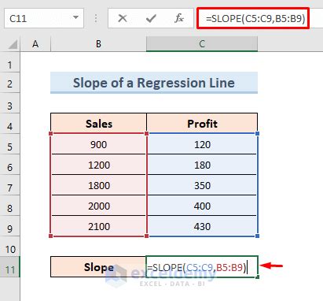This screenshot has height=301, width=323.
Task: Select row 6 header
Action: (x=9, y=165)
